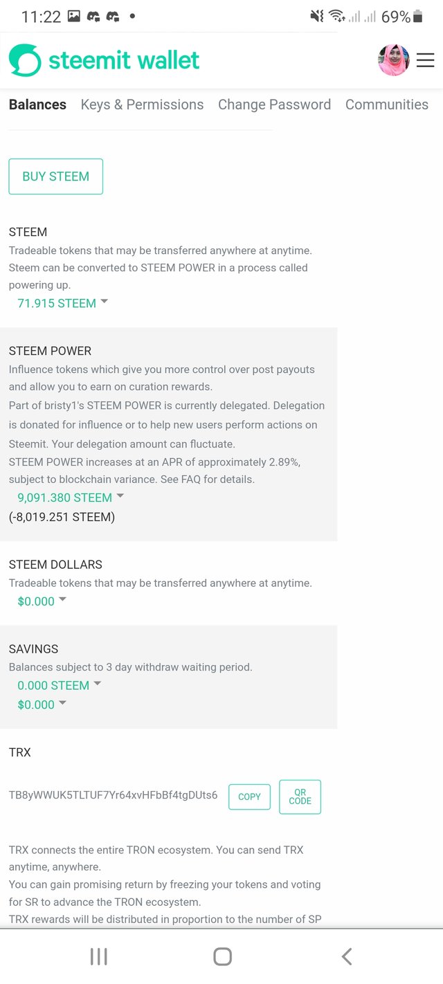Expand the savings 0.000 STEEM dropdown

tap(59, 685)
